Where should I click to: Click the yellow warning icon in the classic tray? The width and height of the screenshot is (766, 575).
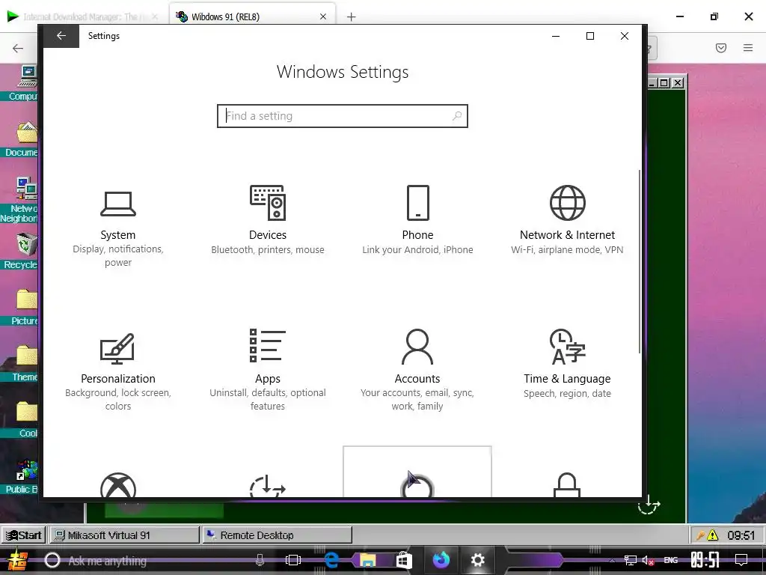pyautogui.click(x=713, y=535)
